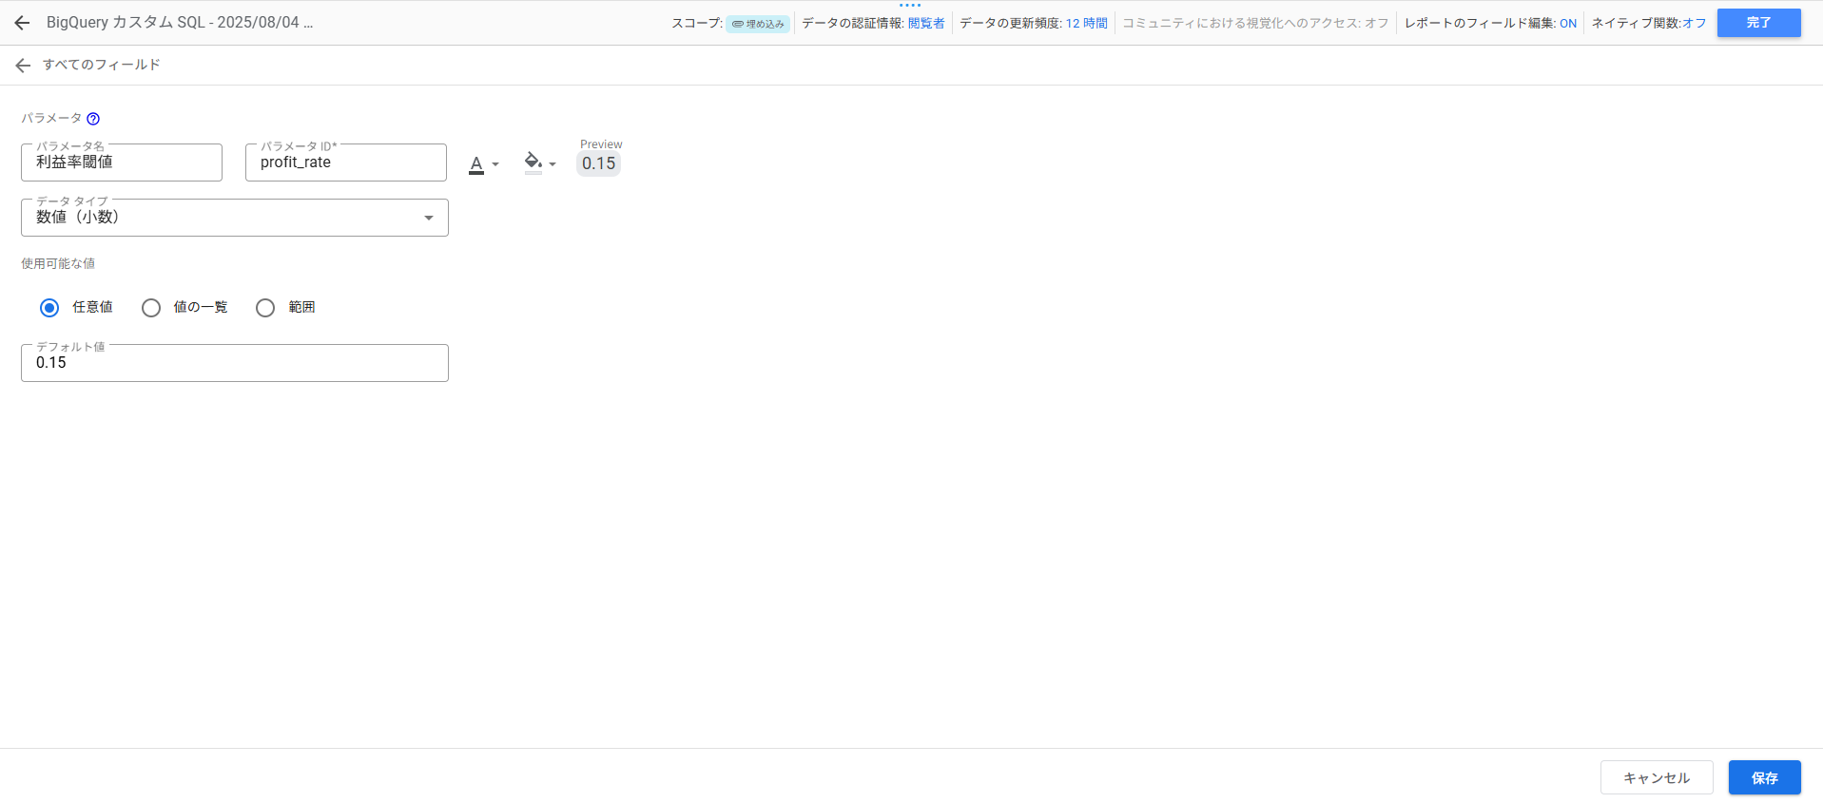
Task: Click the drag handle dots at top center
Action: (x=910, y=5)
